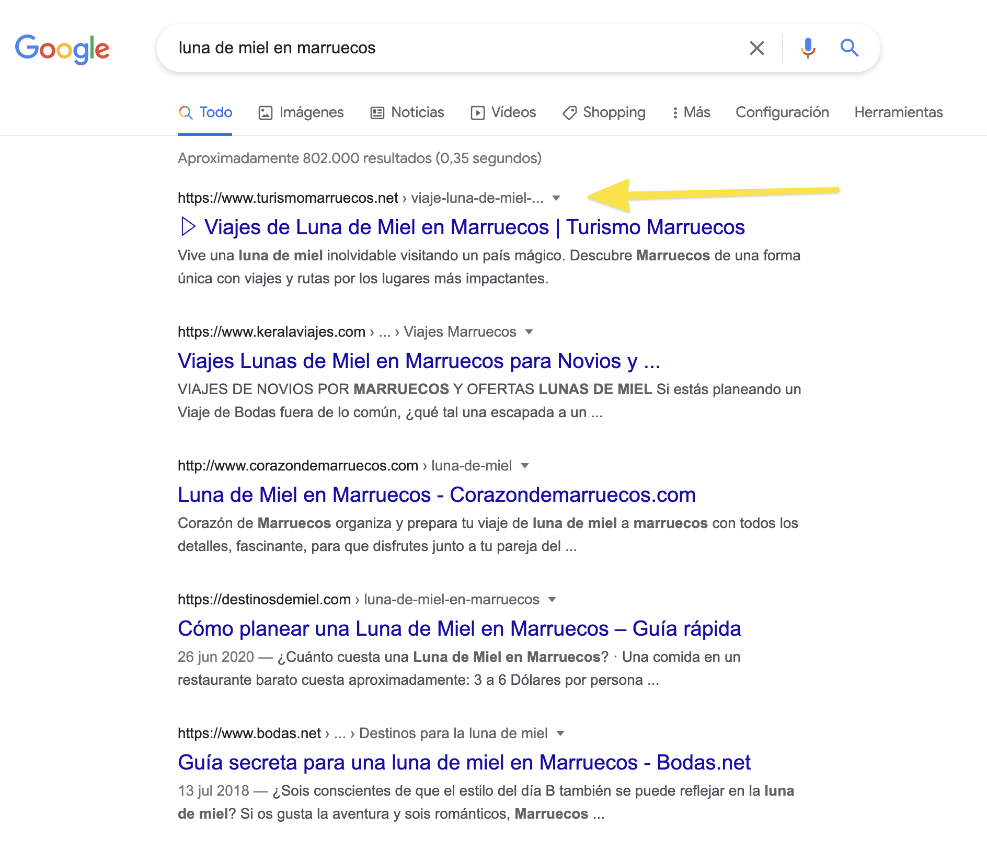987x849 pixels.
Task: Open the Herramientas search tools
Action: click(x=898, y=112)
